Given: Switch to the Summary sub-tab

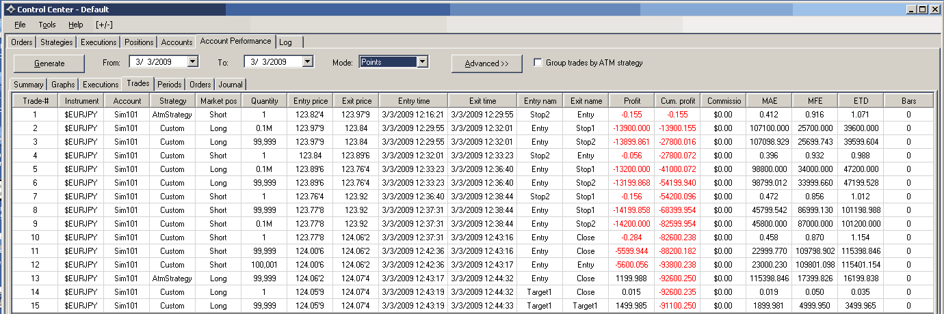Looking at the screenshot, I should (29, 85).
